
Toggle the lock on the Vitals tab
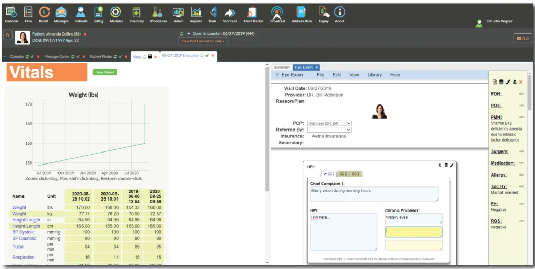coord(150,56)
